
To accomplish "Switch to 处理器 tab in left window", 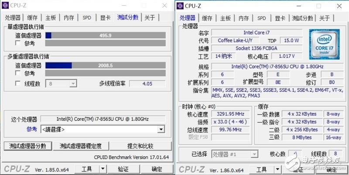I will (x=13, y=17).
